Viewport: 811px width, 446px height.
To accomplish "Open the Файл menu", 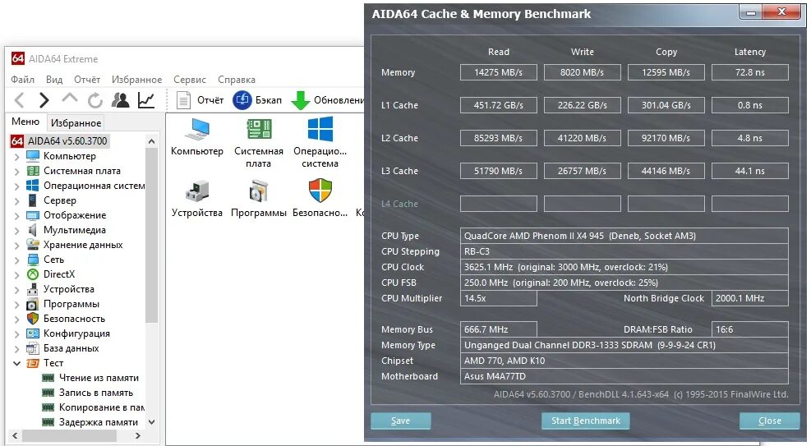I will click(23, 79).
